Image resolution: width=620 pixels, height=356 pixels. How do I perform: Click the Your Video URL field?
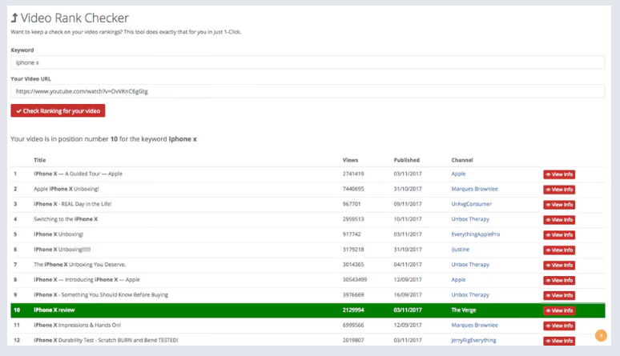pos(308,91)
